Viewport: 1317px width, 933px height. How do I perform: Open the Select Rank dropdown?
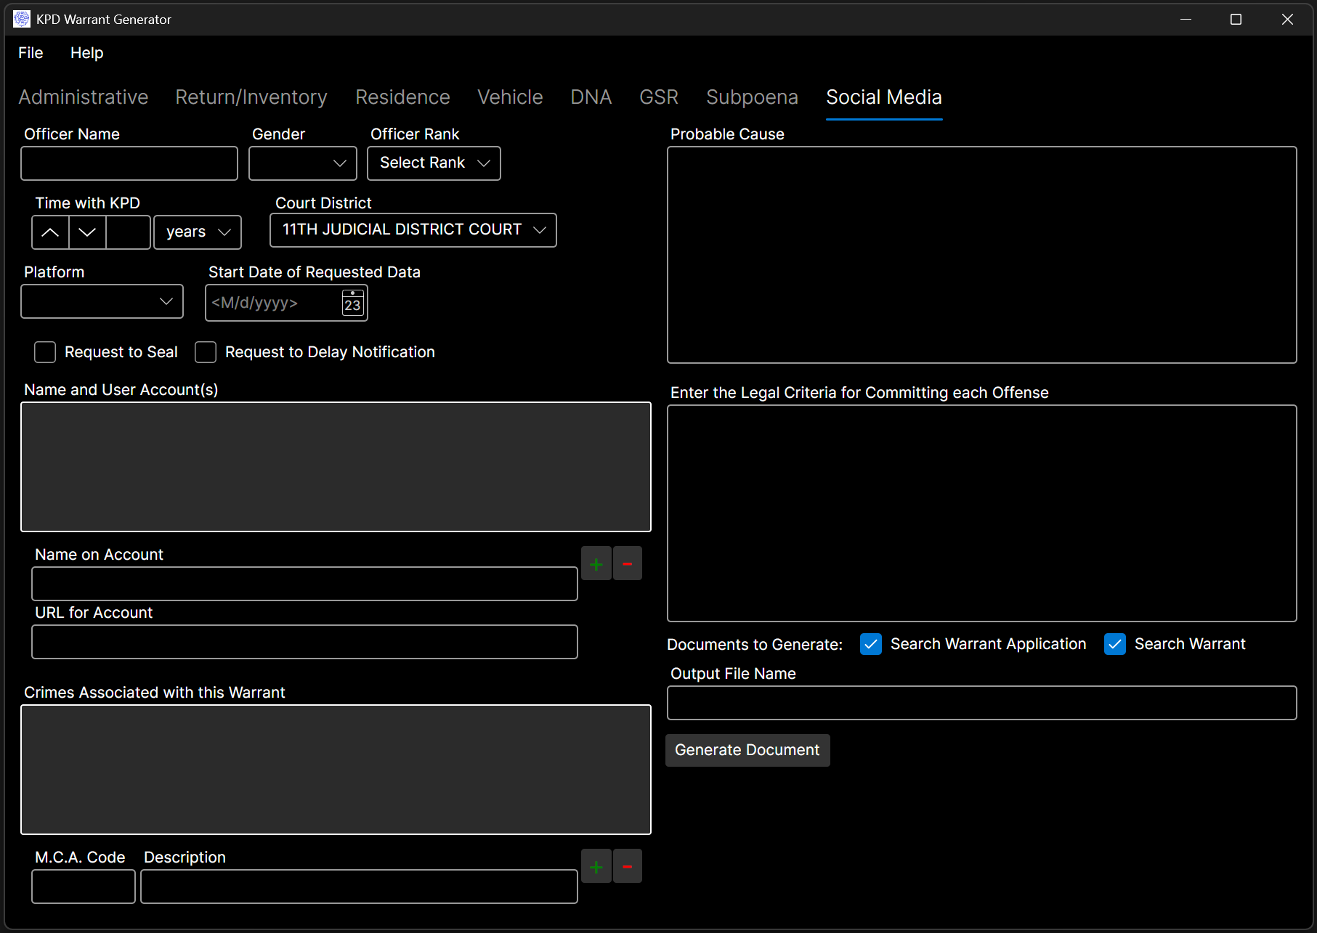(x=433, y=163)
